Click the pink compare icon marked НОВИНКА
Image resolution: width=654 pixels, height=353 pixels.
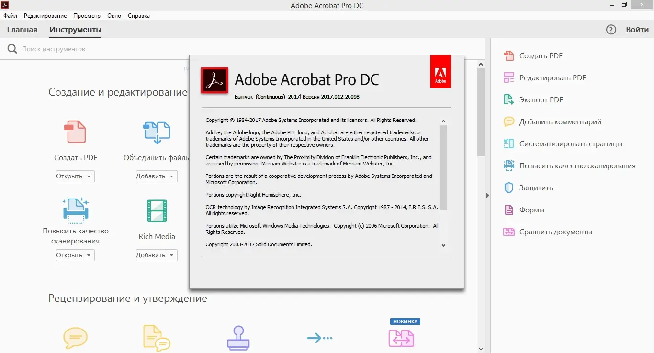[401, 338]
